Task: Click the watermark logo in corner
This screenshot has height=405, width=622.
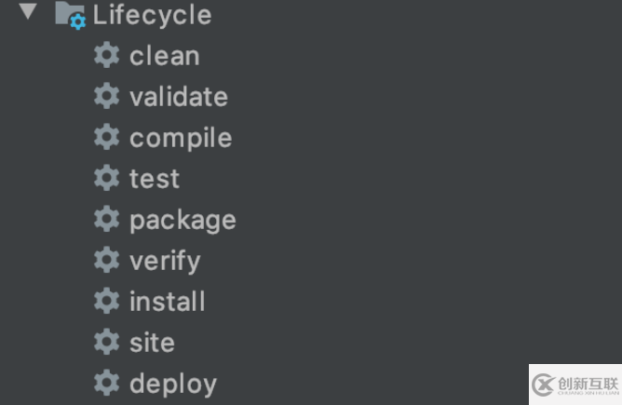Action: coord(575,385)
